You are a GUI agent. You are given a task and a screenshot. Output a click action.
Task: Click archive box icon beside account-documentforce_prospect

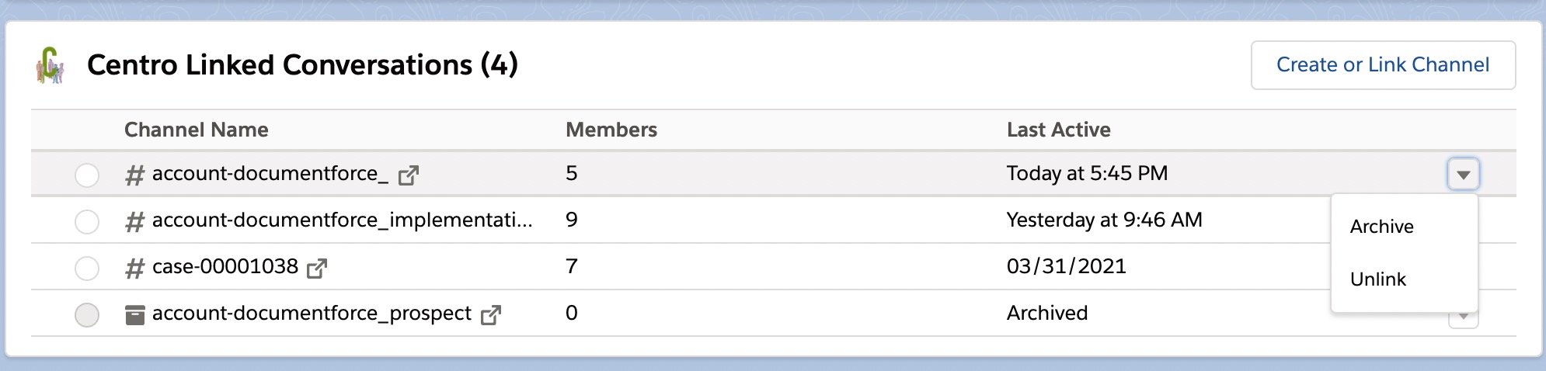(135, 315)
